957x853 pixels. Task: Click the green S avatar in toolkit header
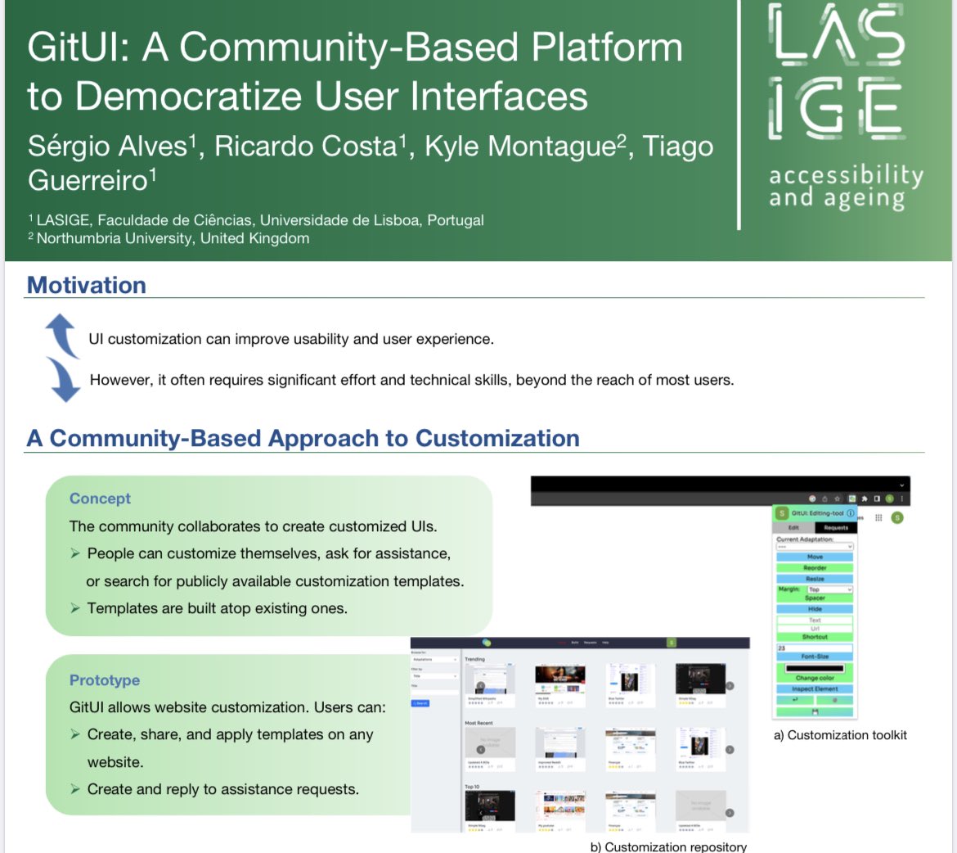(782, 513)
